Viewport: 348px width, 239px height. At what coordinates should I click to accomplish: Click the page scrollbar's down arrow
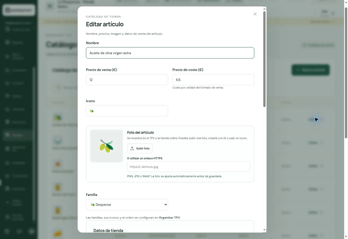(x=346, y=237)
